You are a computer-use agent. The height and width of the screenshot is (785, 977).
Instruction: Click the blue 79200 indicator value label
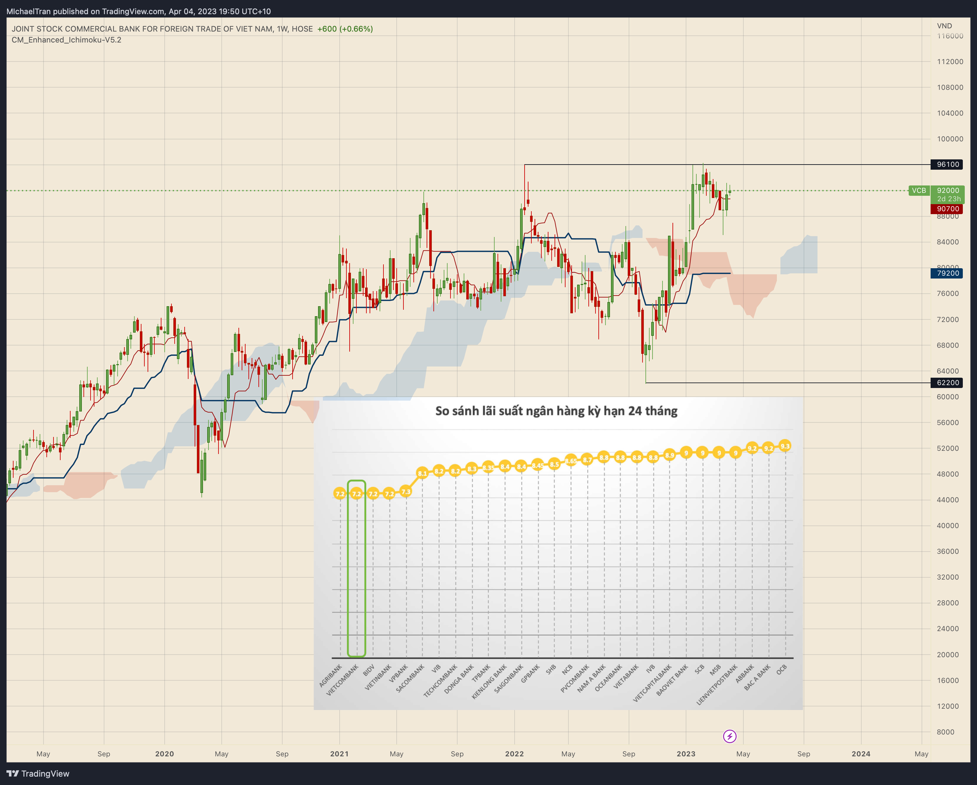[947, 273]
